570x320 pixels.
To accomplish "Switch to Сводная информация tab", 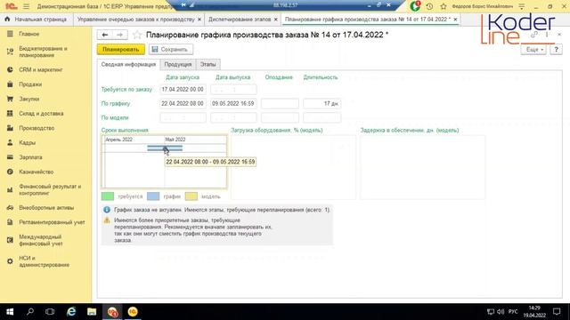I will click(128, 64).
